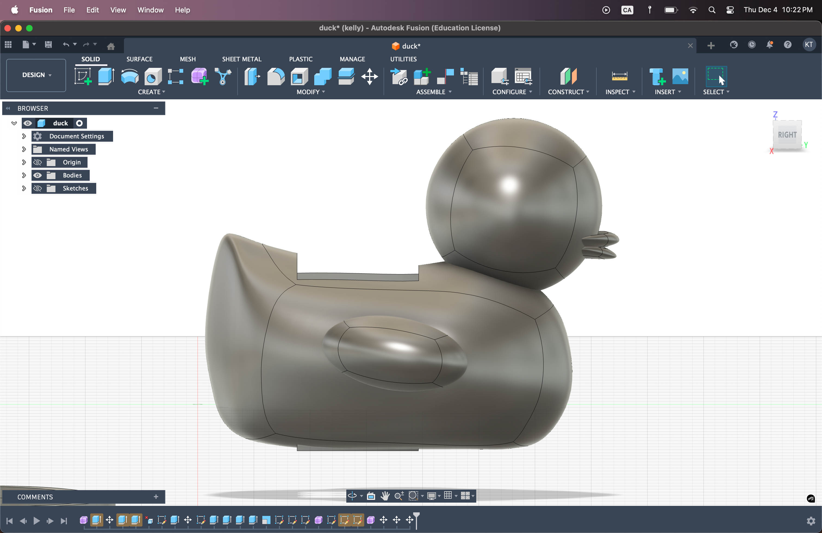The width and height of the screenshot is (822, 533).
Task: Toggle the Origin folder visibility
Action: tap(38, 162)
